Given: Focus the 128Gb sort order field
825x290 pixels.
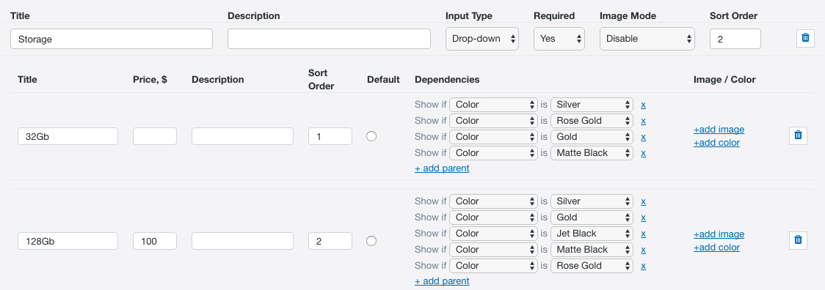Looking at the screenshot, I should (330, 241).
